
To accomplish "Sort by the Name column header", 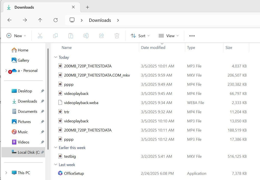I will point(67,48).
